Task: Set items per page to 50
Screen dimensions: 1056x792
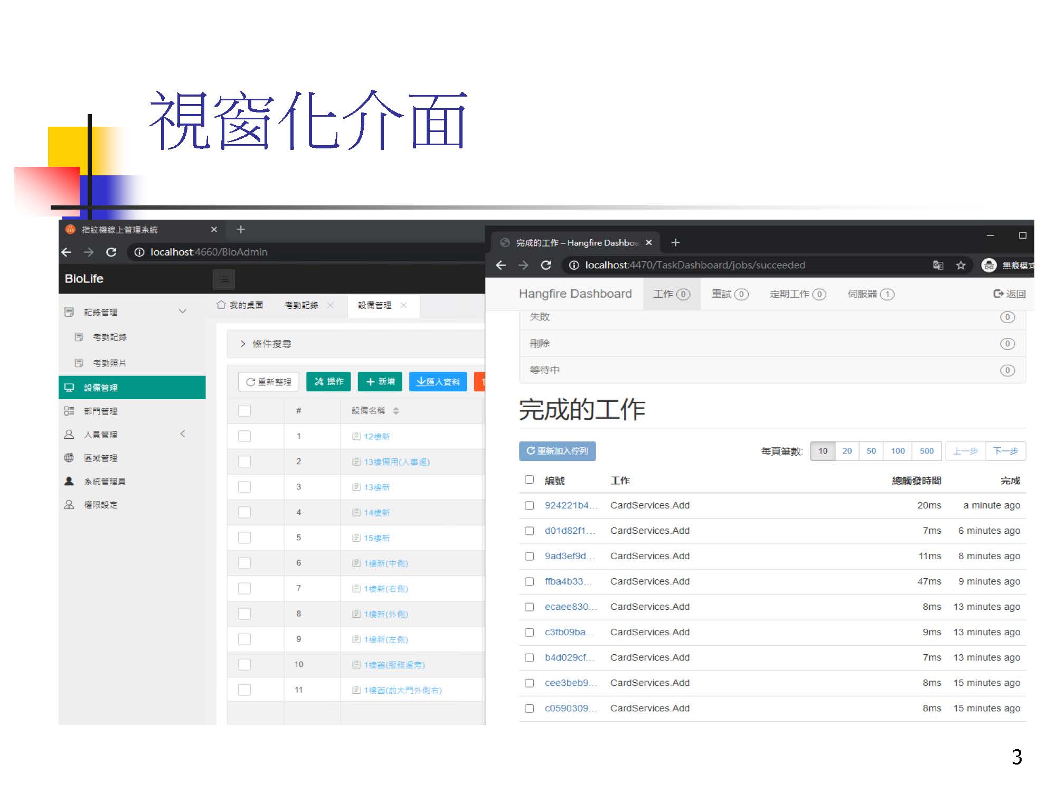Action: coord(871,451)
